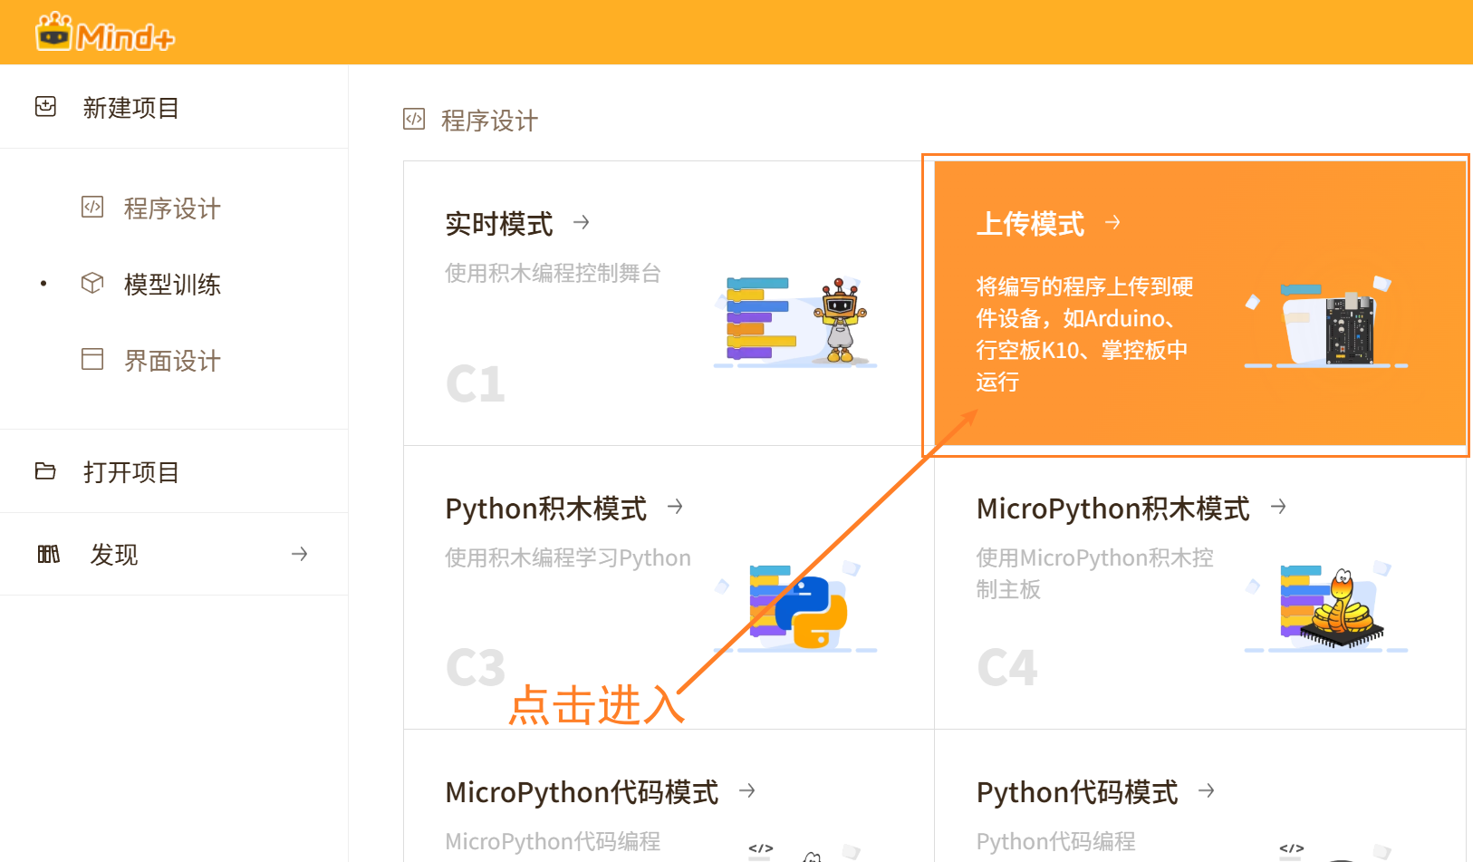This screenshot has height=862, width=1473.
Task: Click the 模型训练 cube icon
Action: [92, 284]
